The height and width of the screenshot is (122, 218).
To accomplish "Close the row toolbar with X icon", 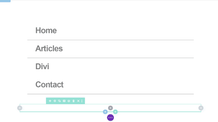I will (x=78, y=101).
